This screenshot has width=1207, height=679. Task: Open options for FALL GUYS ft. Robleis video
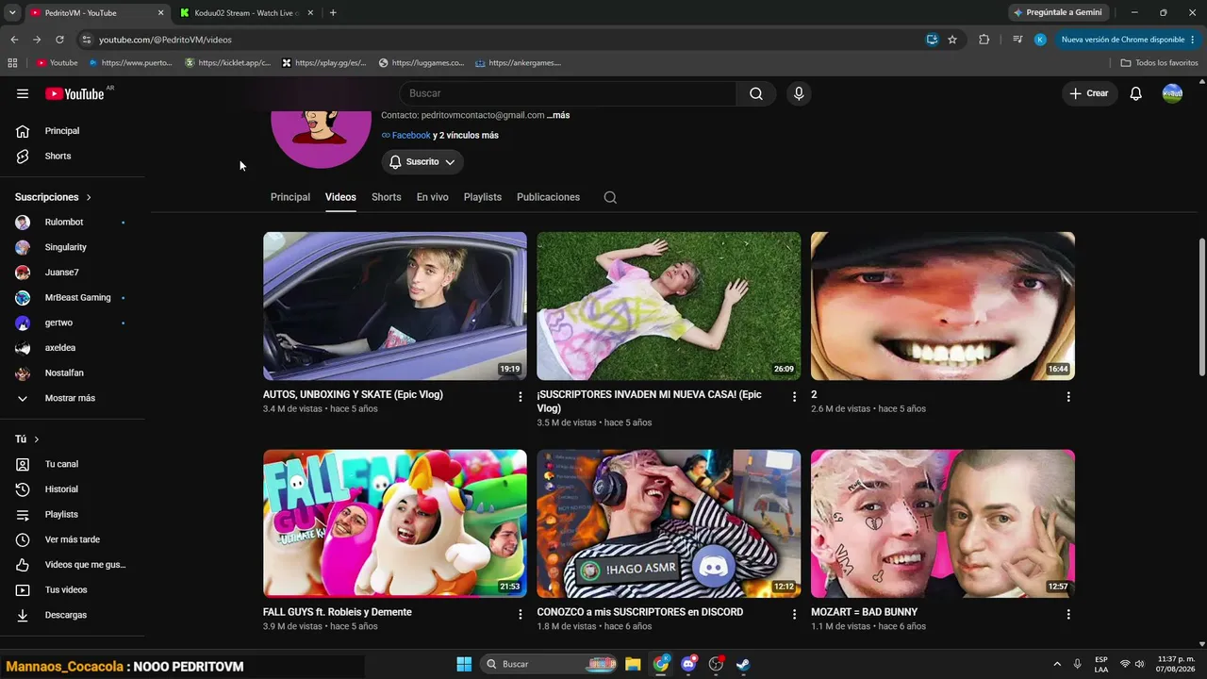coord(520,614)
